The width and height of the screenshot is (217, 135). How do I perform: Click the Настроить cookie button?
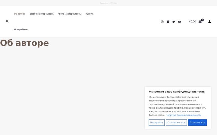(x=157, y=122)
